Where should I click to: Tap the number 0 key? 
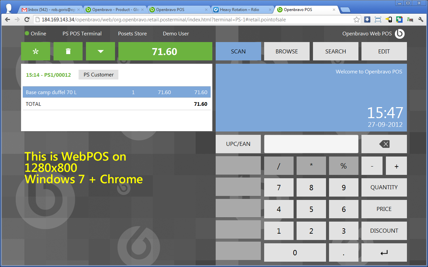(295, 253)
